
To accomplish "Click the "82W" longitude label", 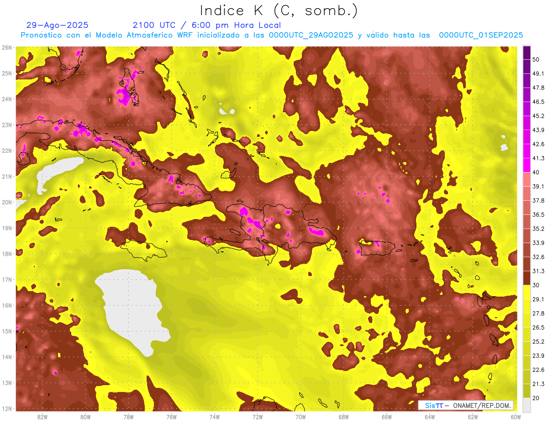I will pyautogui.click(x=42, y=417).
